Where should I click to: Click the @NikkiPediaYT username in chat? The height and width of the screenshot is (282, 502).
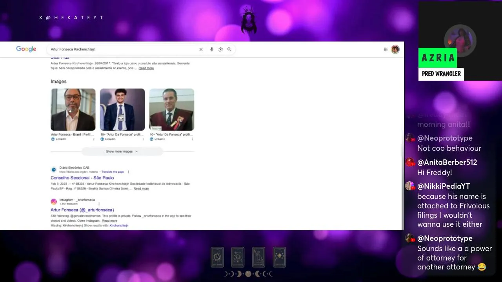[444, 186]
